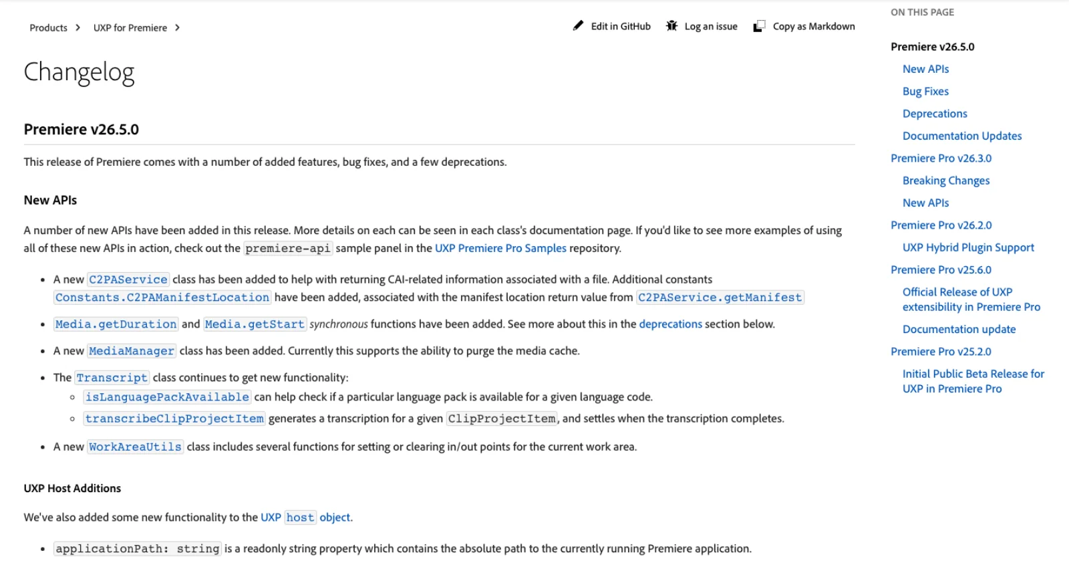Viewport: 1069px width, 565px height.
Task: Open isLanguagePackAvailable link
Action: 168,397
